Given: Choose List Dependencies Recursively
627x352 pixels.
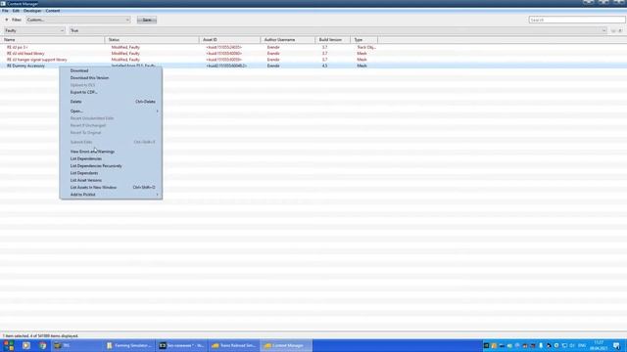Looking at the screenshot, I should (111, 166).
